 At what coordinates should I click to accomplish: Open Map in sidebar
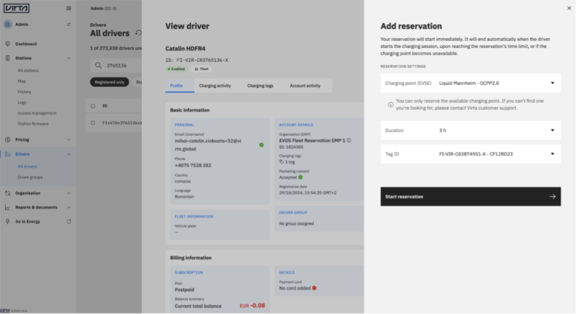(x=22, y=81)
